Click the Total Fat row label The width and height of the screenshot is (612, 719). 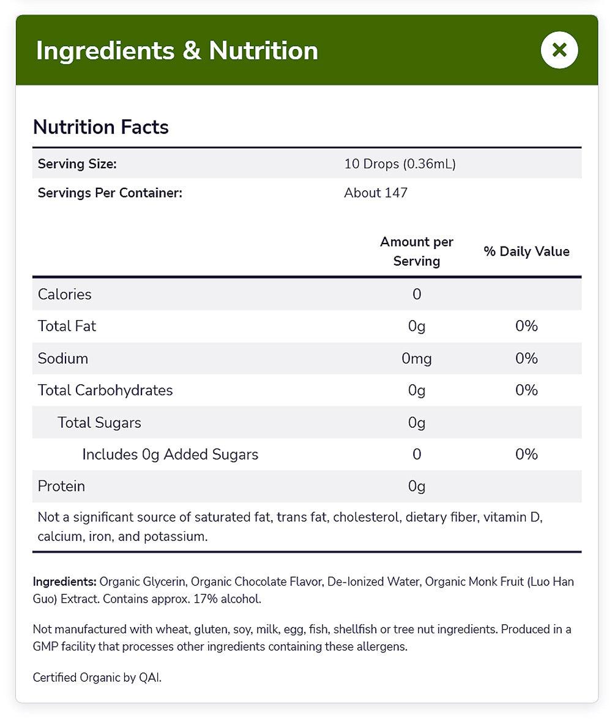(67, 326)
